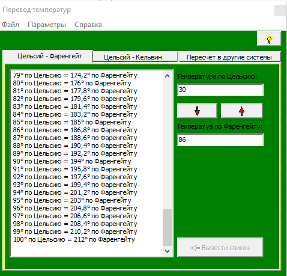Viewport: 287px width, 276px height.
Task: Select the 79° по Цельсию list row
Action: click(x=87, y=75)
